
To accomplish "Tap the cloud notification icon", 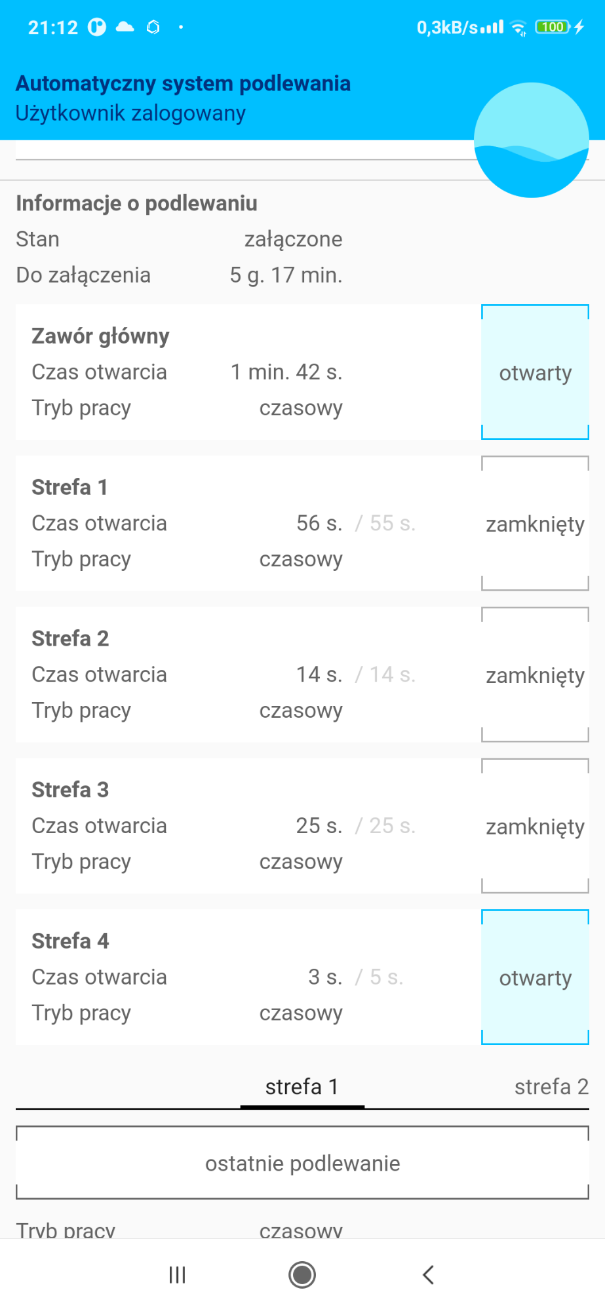I will tap(125, 27).
